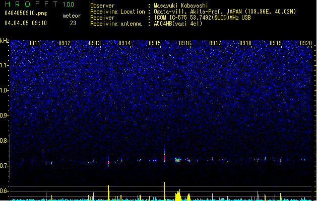This screenshot has height=201, width=317.
Task: Select the file name 0404050910.png
Action: (26, 13)
